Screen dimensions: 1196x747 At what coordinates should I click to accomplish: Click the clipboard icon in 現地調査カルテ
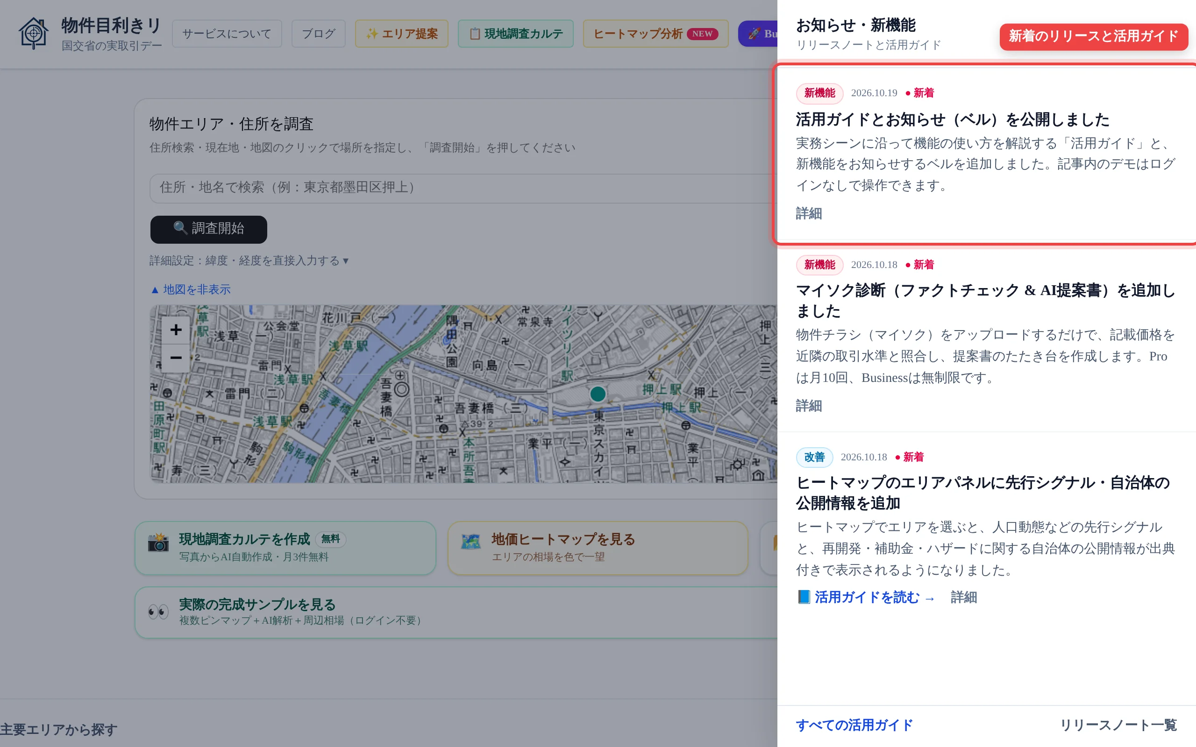point(475,34)
